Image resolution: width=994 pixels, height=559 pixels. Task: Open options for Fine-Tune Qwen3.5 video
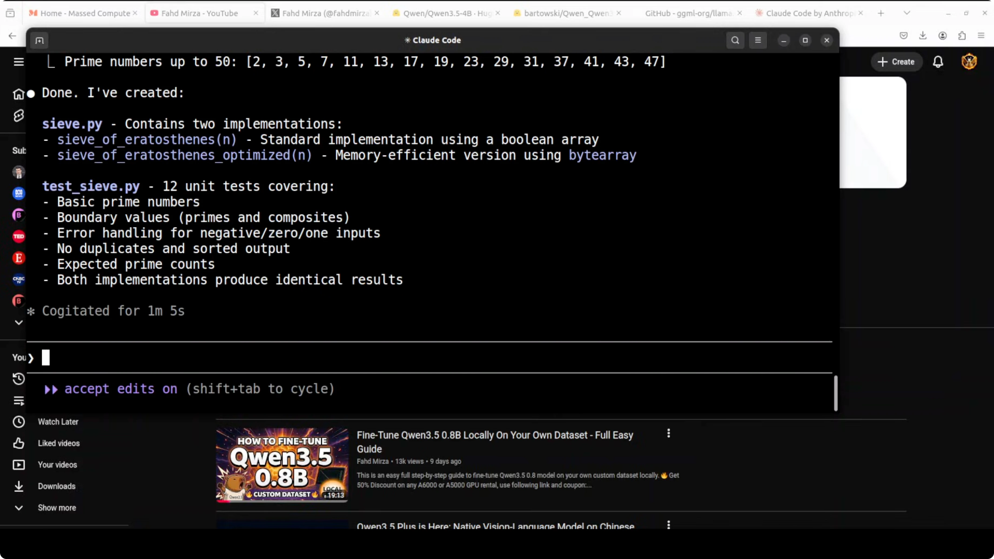669,433
